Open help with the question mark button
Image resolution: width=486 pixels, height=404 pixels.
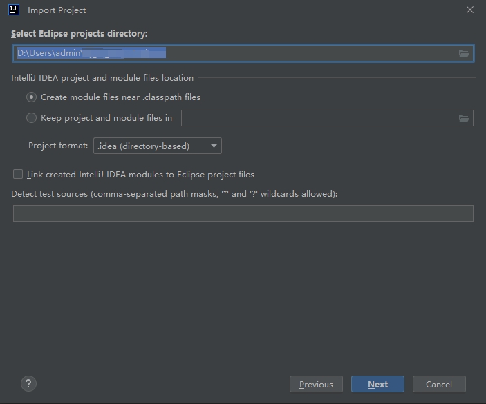29,384
